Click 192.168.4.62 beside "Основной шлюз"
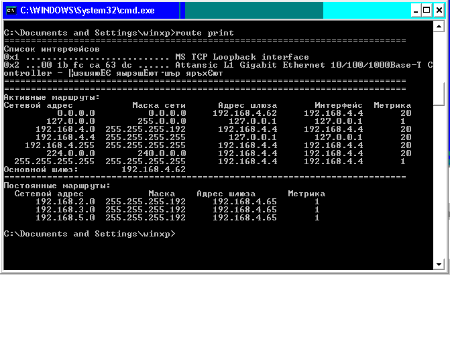Screen dimensions: 450x343 point(154,169)
